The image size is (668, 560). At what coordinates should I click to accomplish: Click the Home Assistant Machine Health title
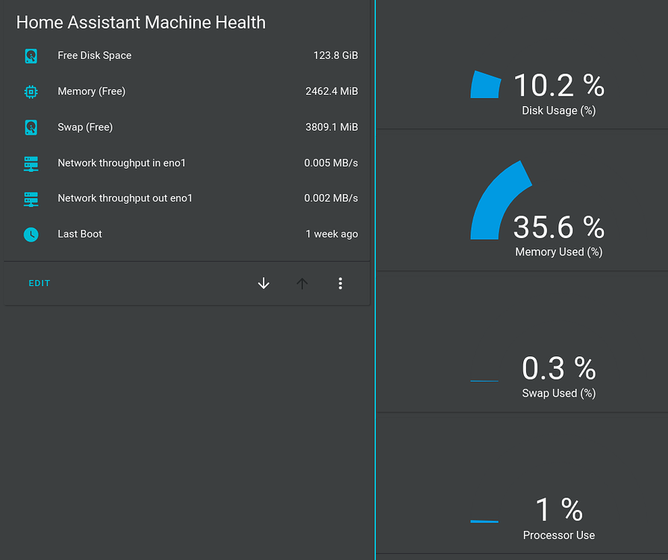click(141, 22)
